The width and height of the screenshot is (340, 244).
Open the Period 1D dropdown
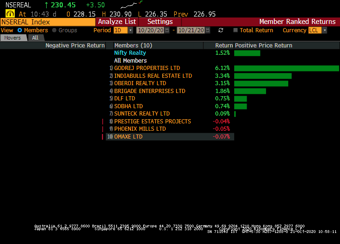click(130, 30)
